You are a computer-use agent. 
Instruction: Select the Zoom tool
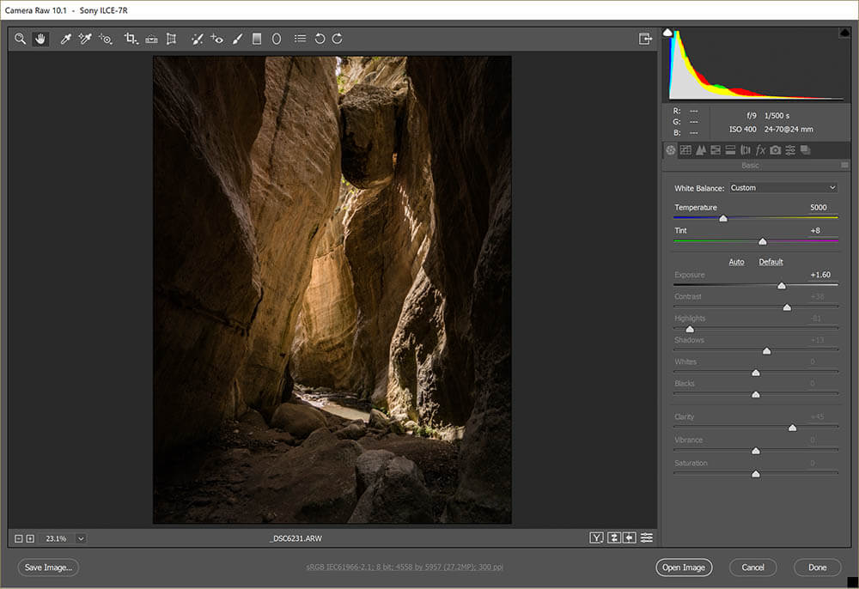coord(20,38)
